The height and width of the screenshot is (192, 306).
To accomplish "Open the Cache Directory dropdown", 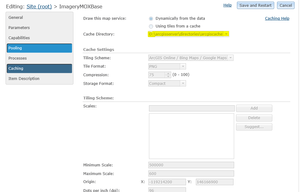I will pyautogui.click(x=226, y=34).
